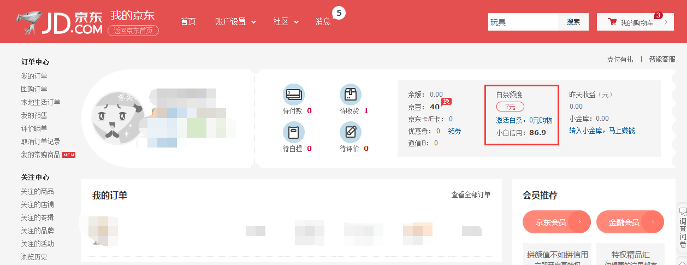The image size is (687, 265).
Task: Click the shopping cart icon
Action: (612, 22)
